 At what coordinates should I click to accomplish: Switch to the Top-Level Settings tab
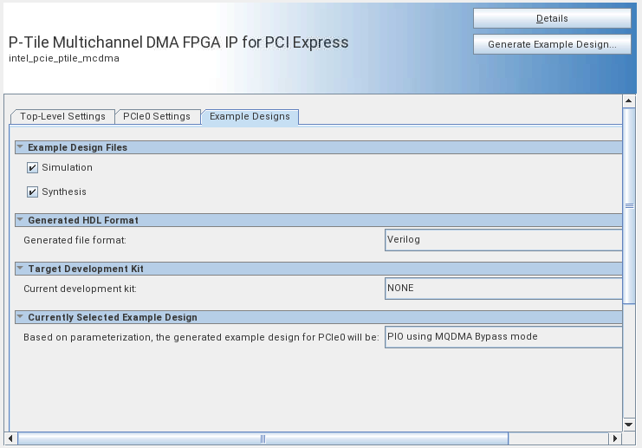[62, 116]
